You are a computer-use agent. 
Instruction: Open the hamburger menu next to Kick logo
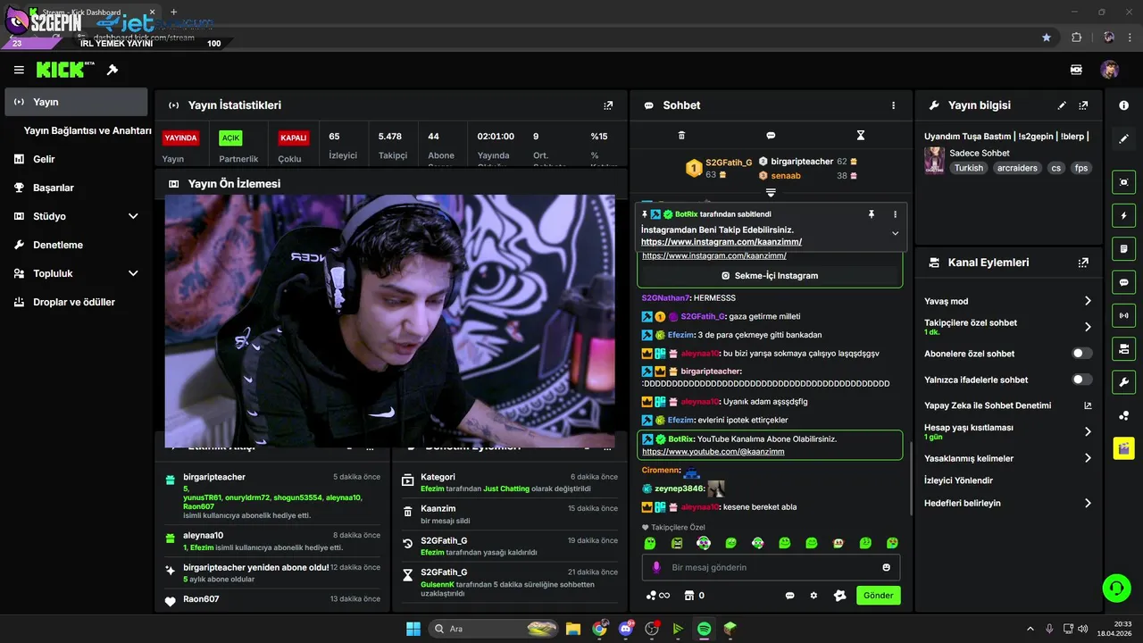19,70
